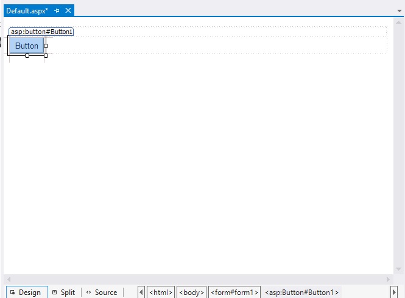Viewport: 405px width, 298px height.
Task: Switch to Split view
Action: pos(64,293)
